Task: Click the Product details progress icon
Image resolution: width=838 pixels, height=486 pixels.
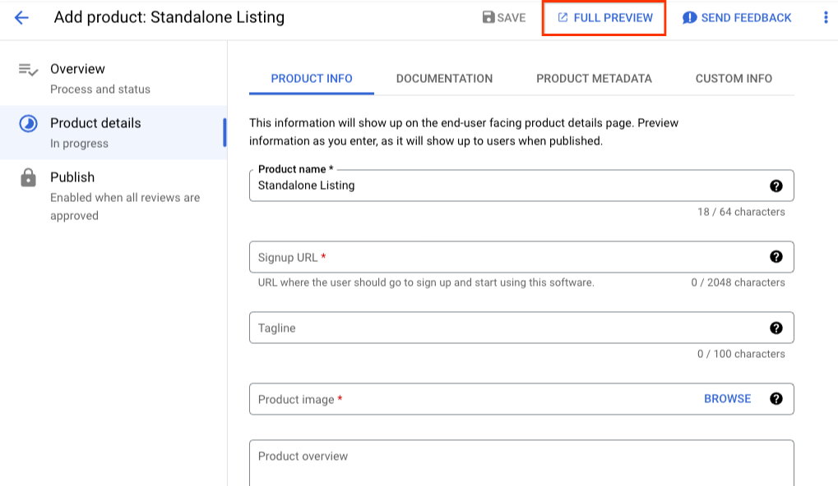Action: pos(28,123)
